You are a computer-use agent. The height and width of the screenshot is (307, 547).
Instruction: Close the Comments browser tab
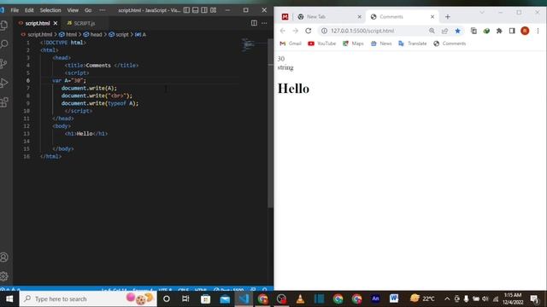point(432,17)
